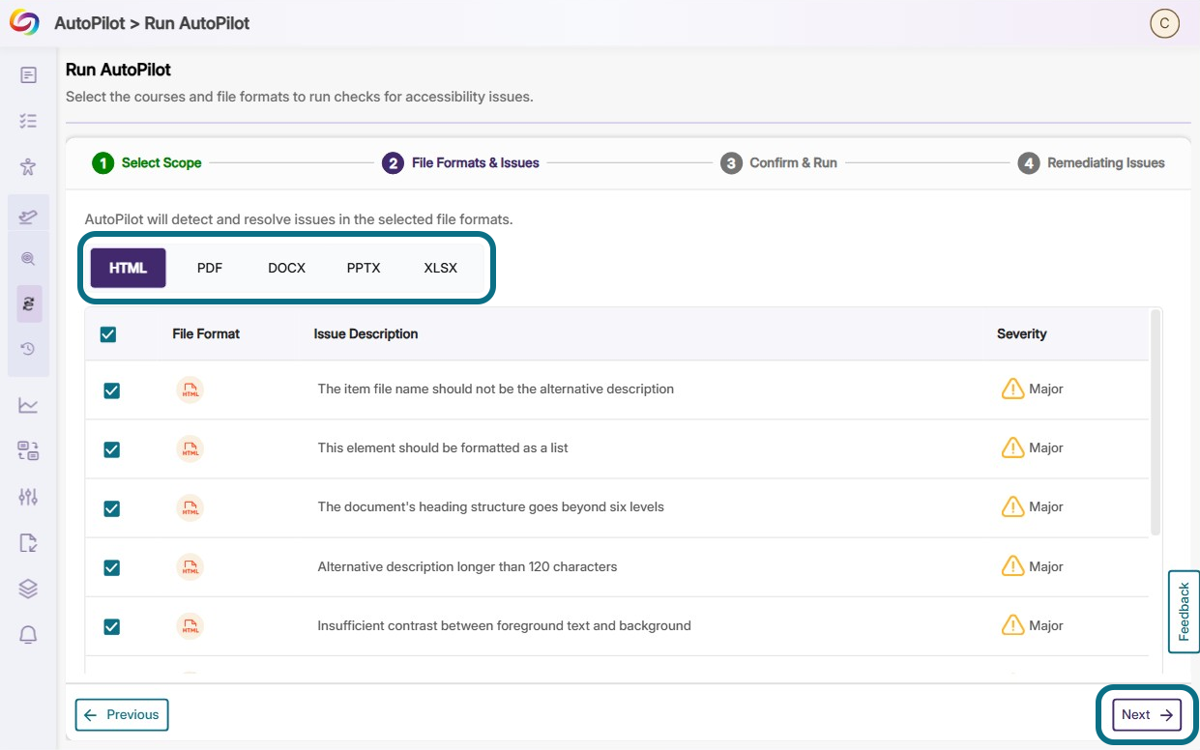Viewport: 1200px width, 750px height.
Task: Select text 'This element should be formatted as a list'
Action: [443, 447]
